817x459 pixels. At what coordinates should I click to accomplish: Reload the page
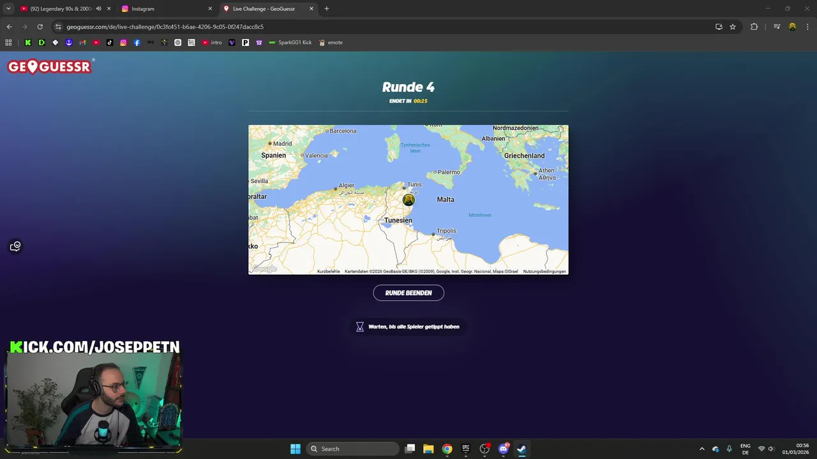(40, 27)
